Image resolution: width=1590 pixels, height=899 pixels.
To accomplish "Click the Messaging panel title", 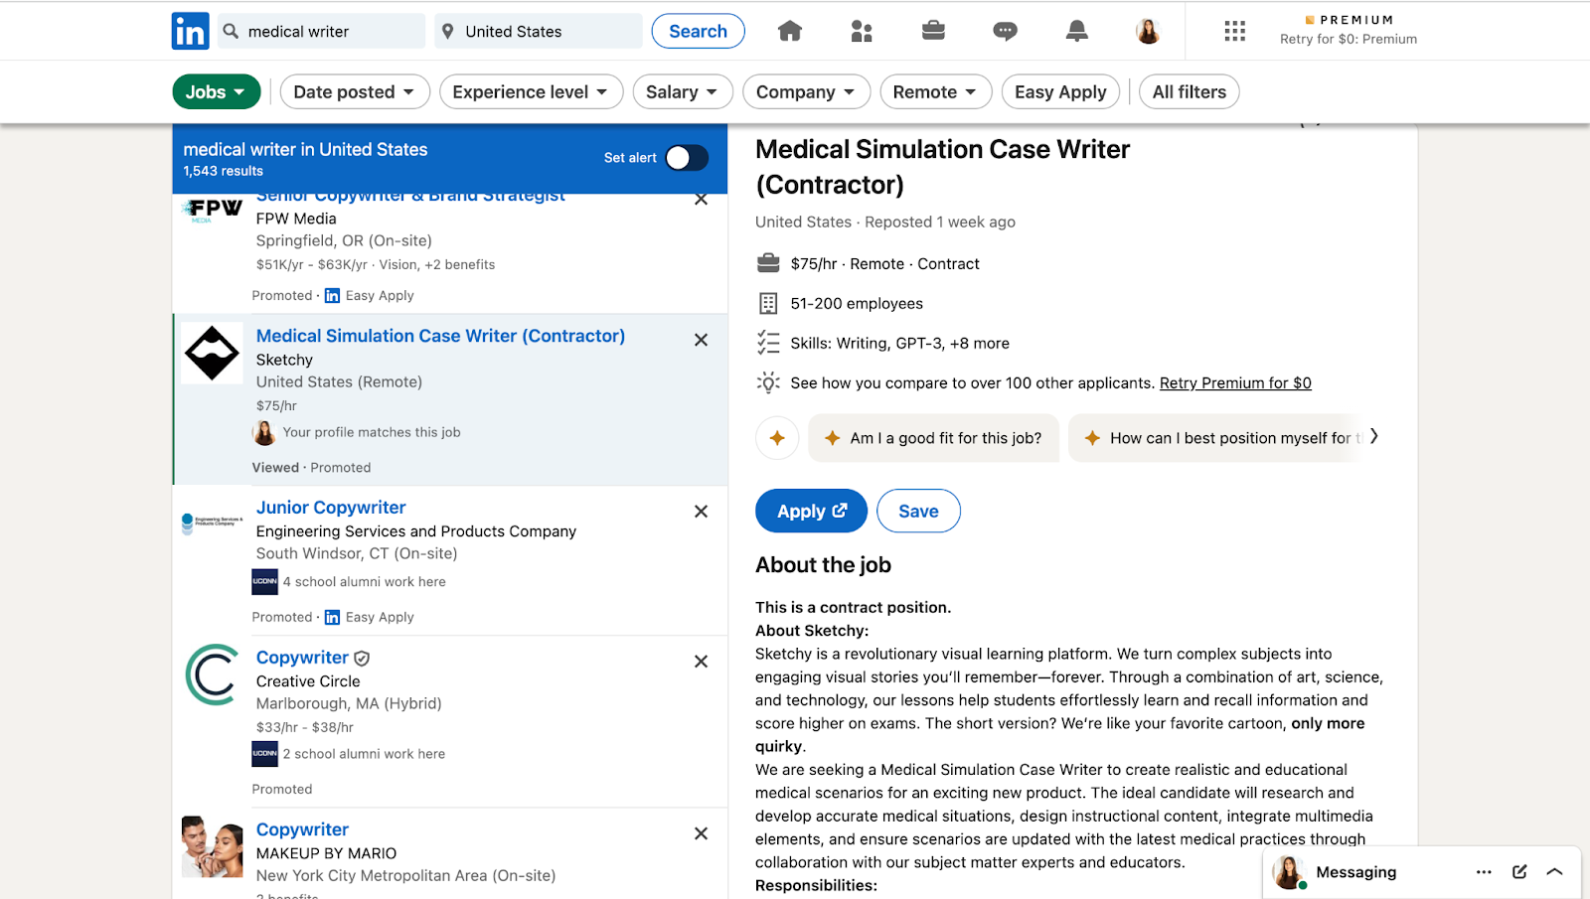I will pyautogui.click(x=1355, y=872).
